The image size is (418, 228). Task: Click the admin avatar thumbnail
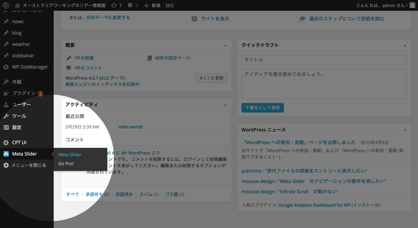pyautogui.click(x=412, y=5)
